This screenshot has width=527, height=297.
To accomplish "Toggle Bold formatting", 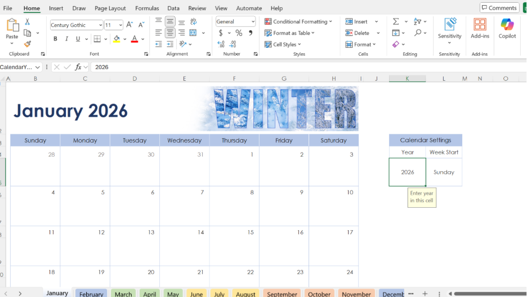I will (x=55, y=39).
